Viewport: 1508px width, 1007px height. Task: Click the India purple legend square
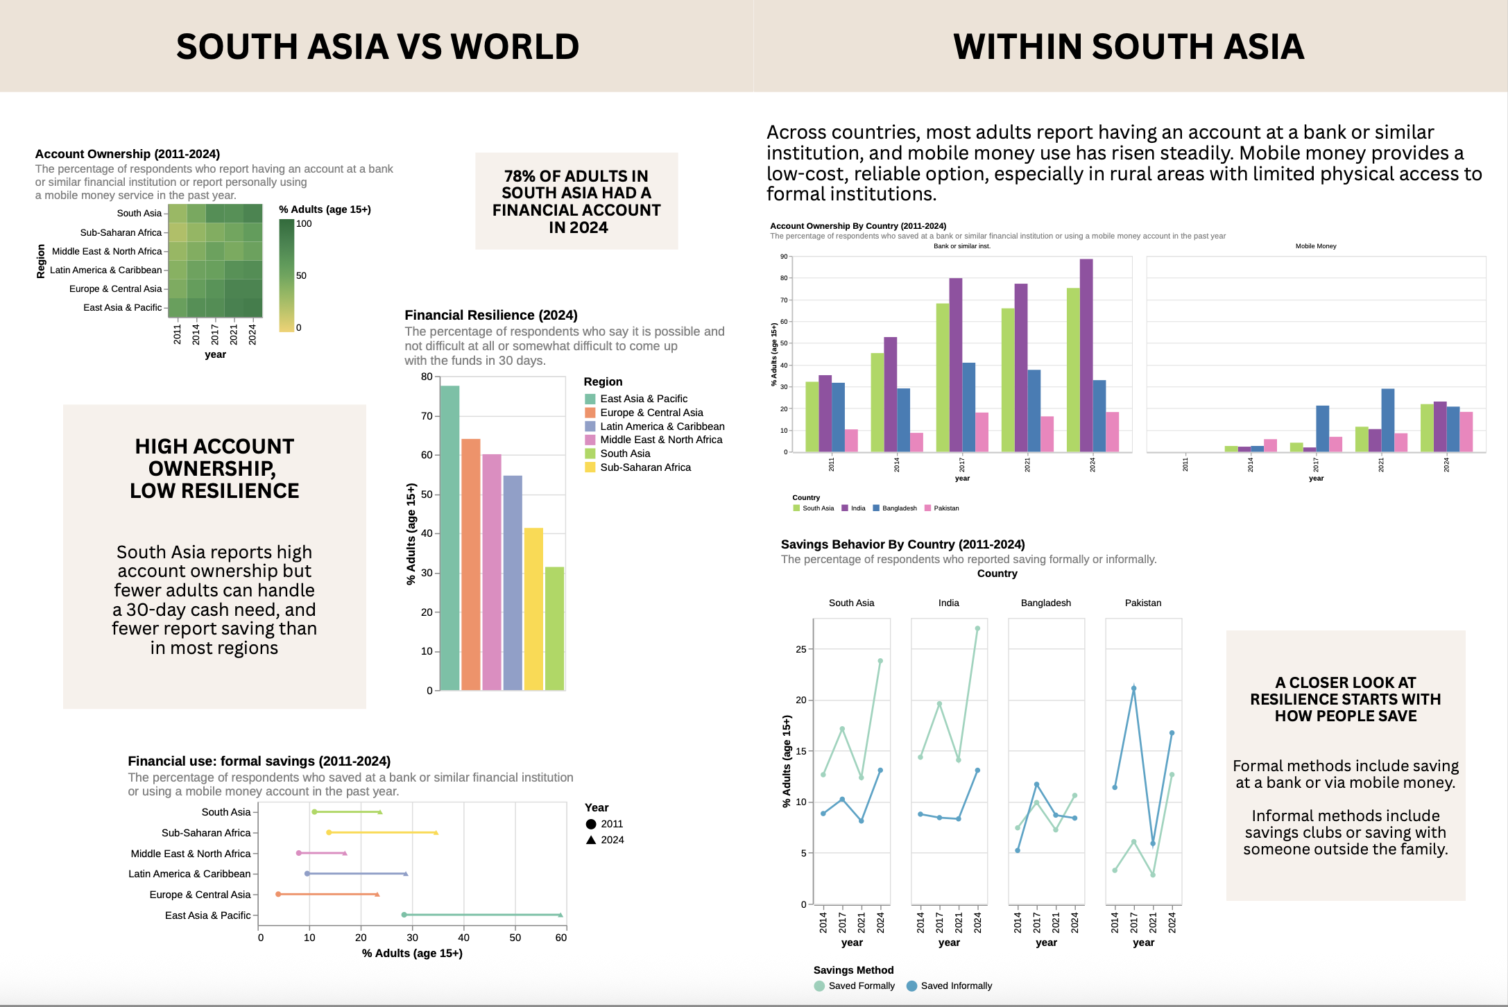(x=845, y=508)
